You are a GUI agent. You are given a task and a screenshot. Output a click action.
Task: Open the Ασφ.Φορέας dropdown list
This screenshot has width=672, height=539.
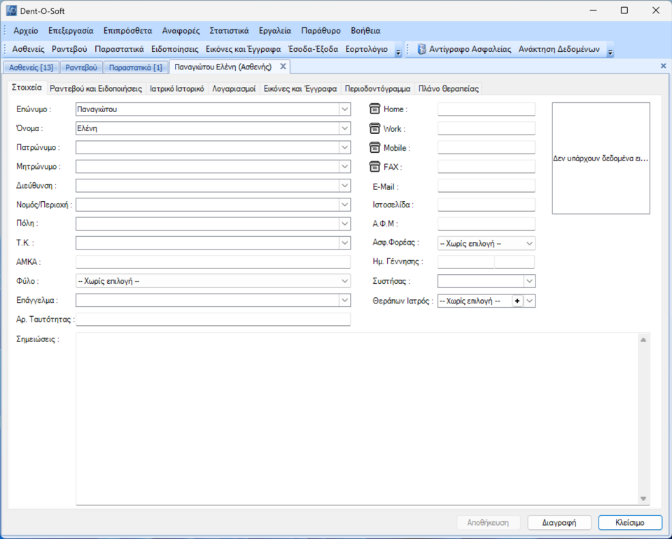pos(529,243)
